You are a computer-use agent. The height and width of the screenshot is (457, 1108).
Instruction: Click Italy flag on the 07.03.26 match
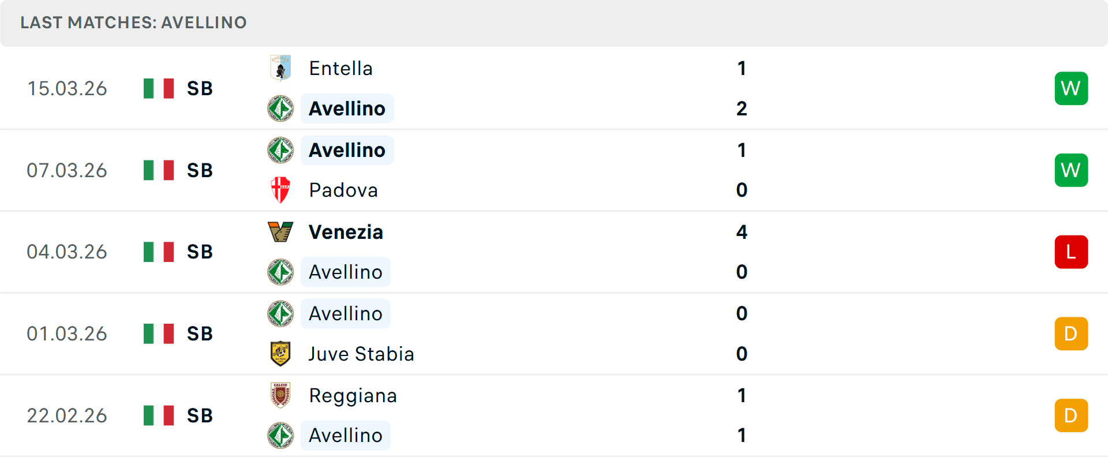(159, 170)
